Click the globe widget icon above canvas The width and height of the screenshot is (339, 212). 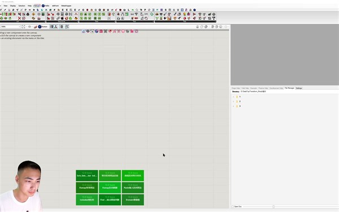click(x=97, y=31)
